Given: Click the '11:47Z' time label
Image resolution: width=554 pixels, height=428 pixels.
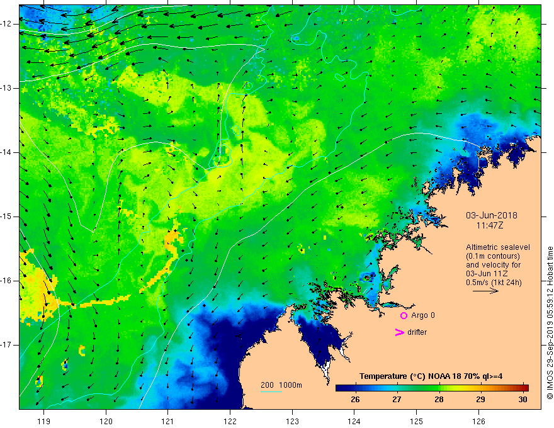Looking at the screenshot, I should tap(490, 225).
